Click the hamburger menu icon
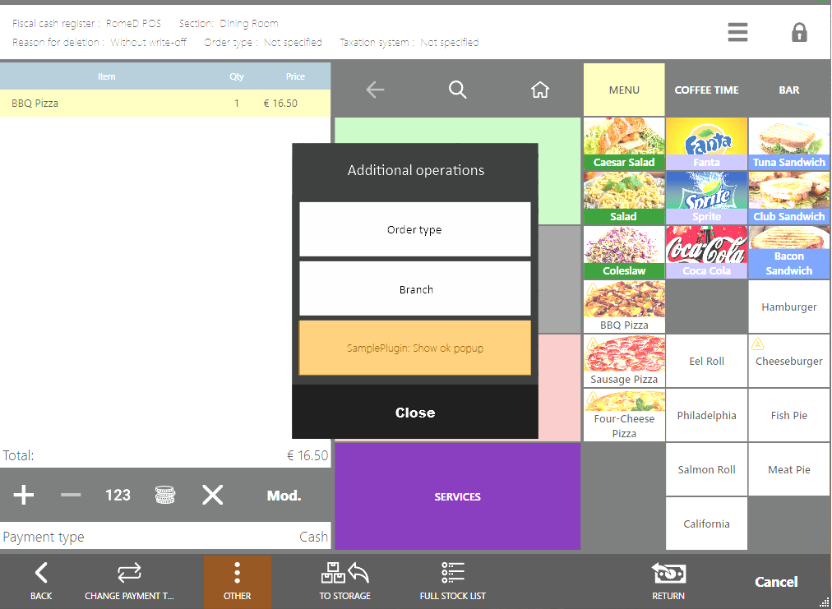The height and width of the screenshot is (609, 832). 737,32
